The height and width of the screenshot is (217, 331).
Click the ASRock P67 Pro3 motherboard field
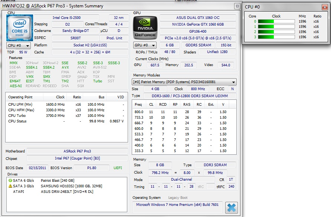tap(77, 151)
